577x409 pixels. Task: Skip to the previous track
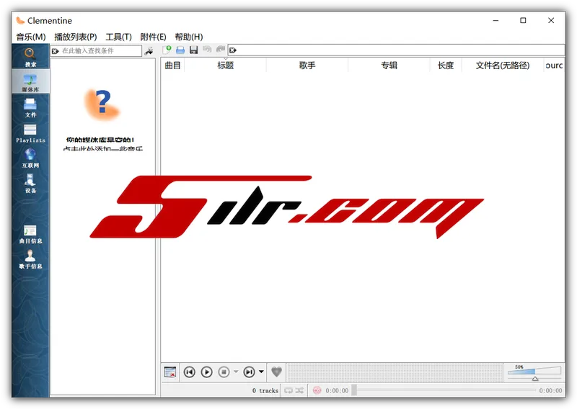190,372
